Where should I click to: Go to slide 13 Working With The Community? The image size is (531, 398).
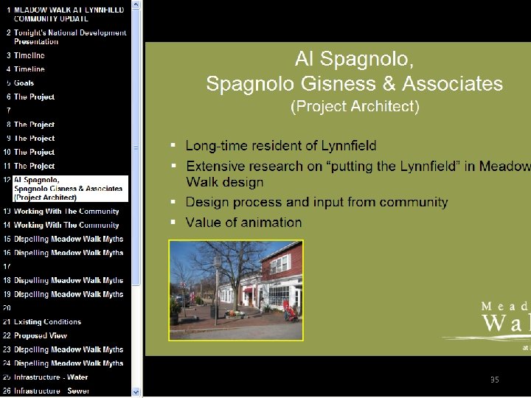pyautogui.click(x=66, y=212)
